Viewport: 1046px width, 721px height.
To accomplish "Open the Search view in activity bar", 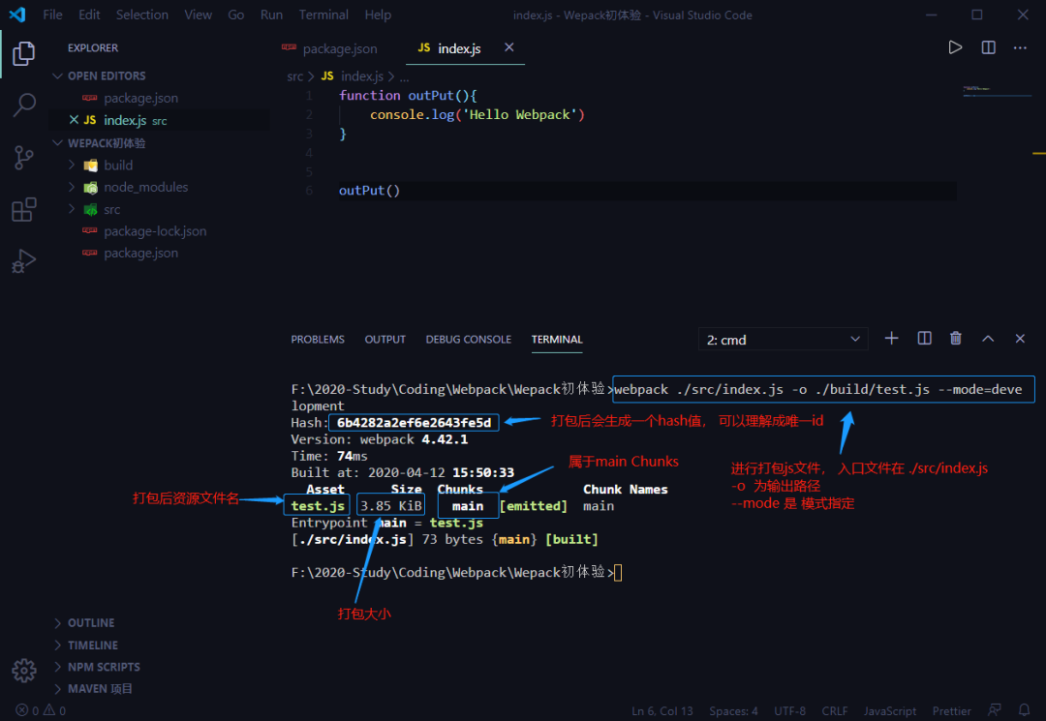I will tap(24, 105).
